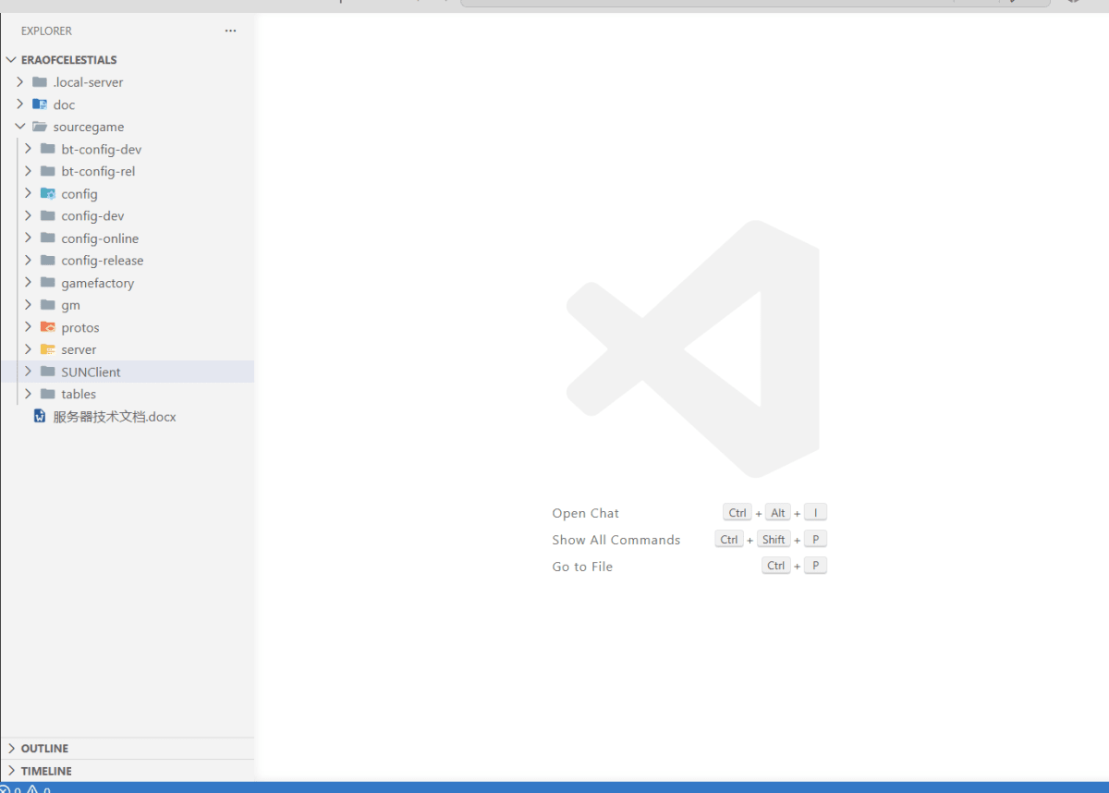Click the tables folder icon
Viewport: 1109px width, 793px height.
[48, 394]
